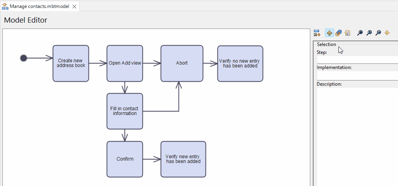Image resolution: width=398 pixels, height=186 pixels.
Task: Select the 'Open Add view' step
Action: point(125,63)
